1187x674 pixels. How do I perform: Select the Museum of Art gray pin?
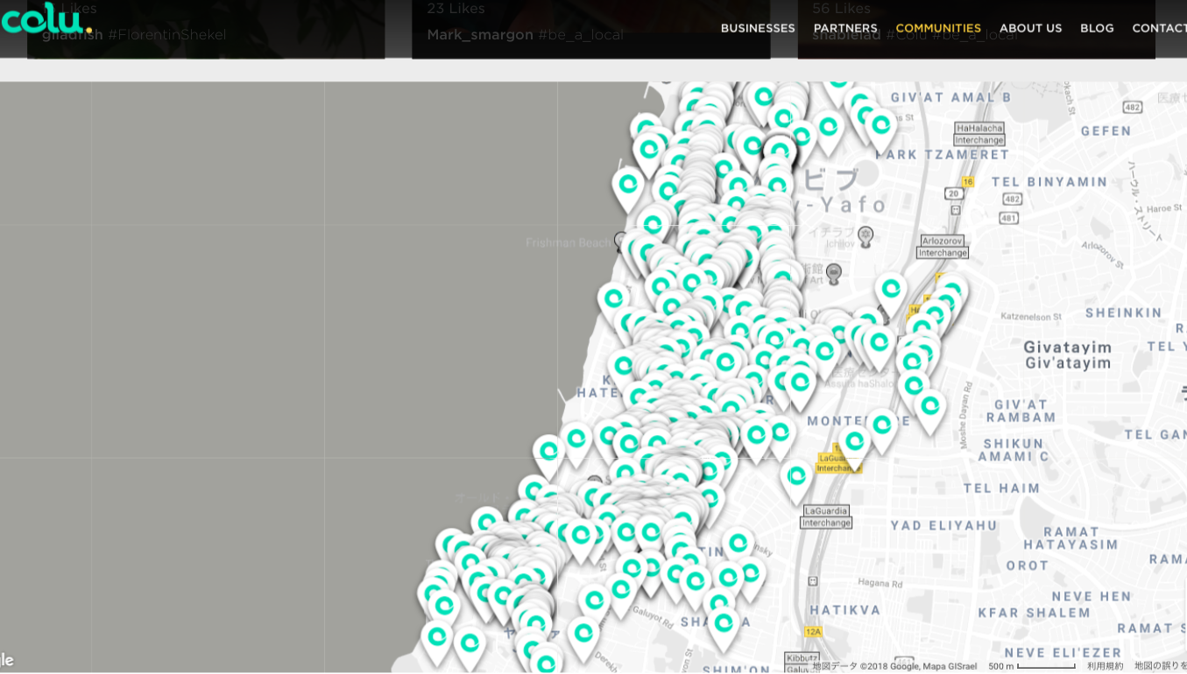tap(834, 272)
